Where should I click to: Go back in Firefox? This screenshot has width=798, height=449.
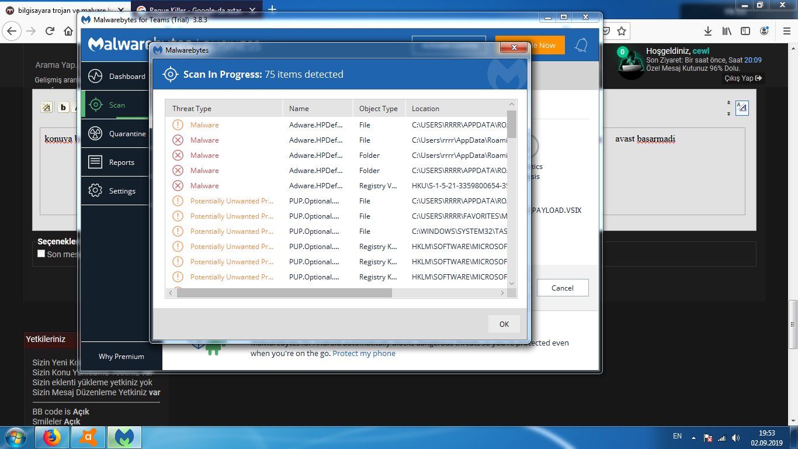point(12,31)
